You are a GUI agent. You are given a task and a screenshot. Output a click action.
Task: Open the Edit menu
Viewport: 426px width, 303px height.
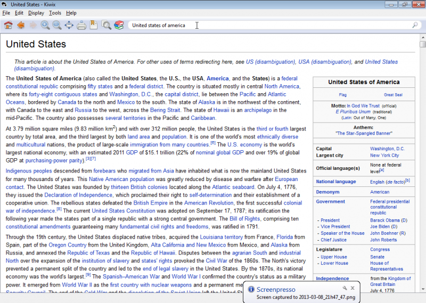(19, 13)
